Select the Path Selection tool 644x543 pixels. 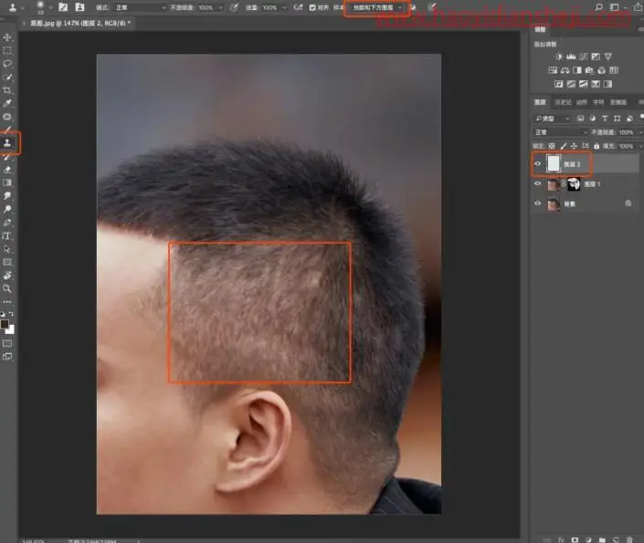pyautogui.click(x=7, y=249)
